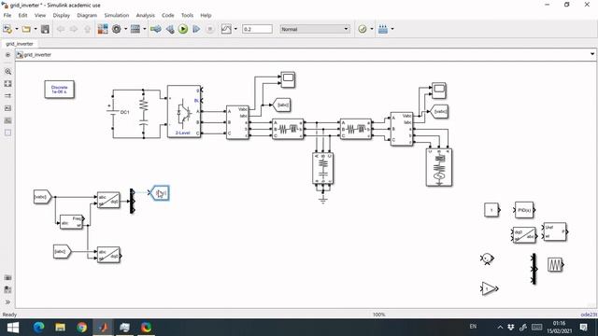Image resolution: width=598 pixels, height=336 pixels.
Task: Click the Fit to View palette icon
Action: click(7, 83)
